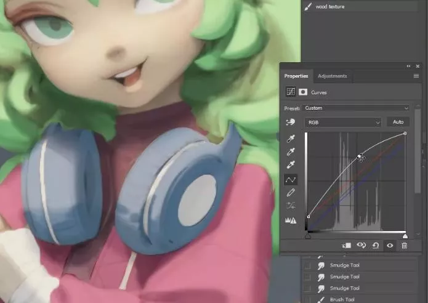Select the on-image targeted adjustment hand tool

pos(290,123)
